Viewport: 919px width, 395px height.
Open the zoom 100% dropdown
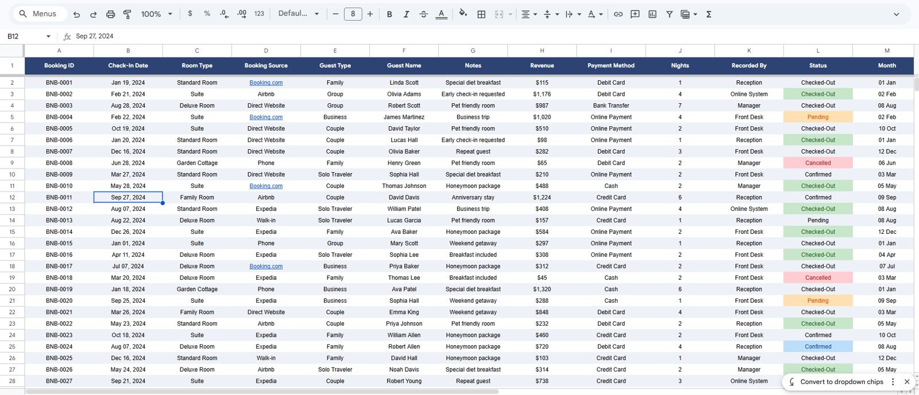click(157, 14)
